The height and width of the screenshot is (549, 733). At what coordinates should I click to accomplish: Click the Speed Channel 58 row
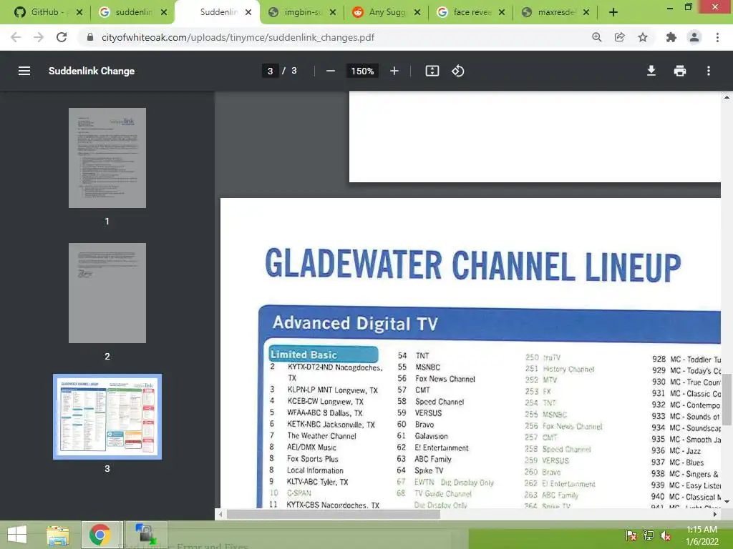(x=430, y=402)
